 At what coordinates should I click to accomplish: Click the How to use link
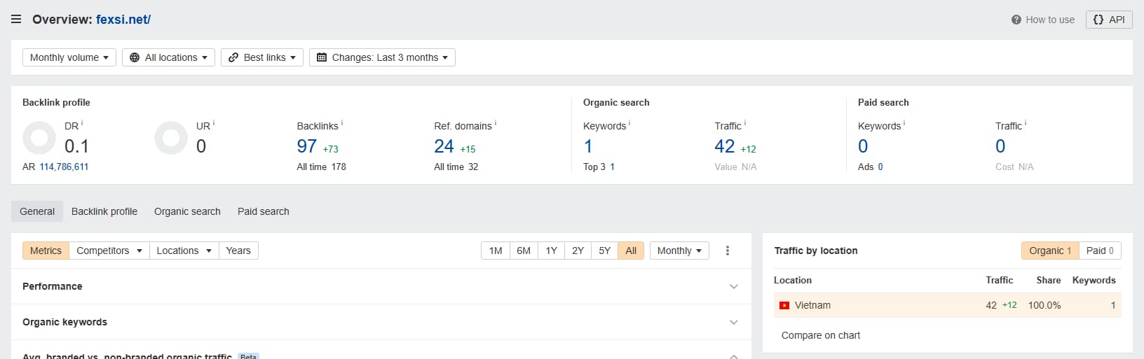click(1050, 20)
